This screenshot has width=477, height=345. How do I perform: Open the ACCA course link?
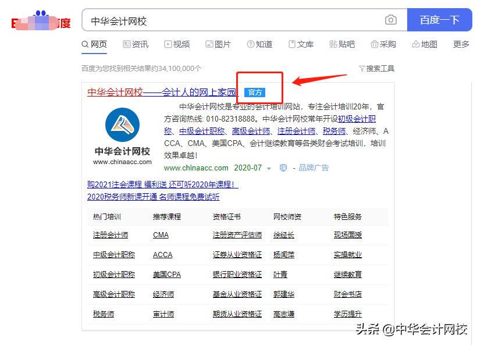[x=162, y=255]
